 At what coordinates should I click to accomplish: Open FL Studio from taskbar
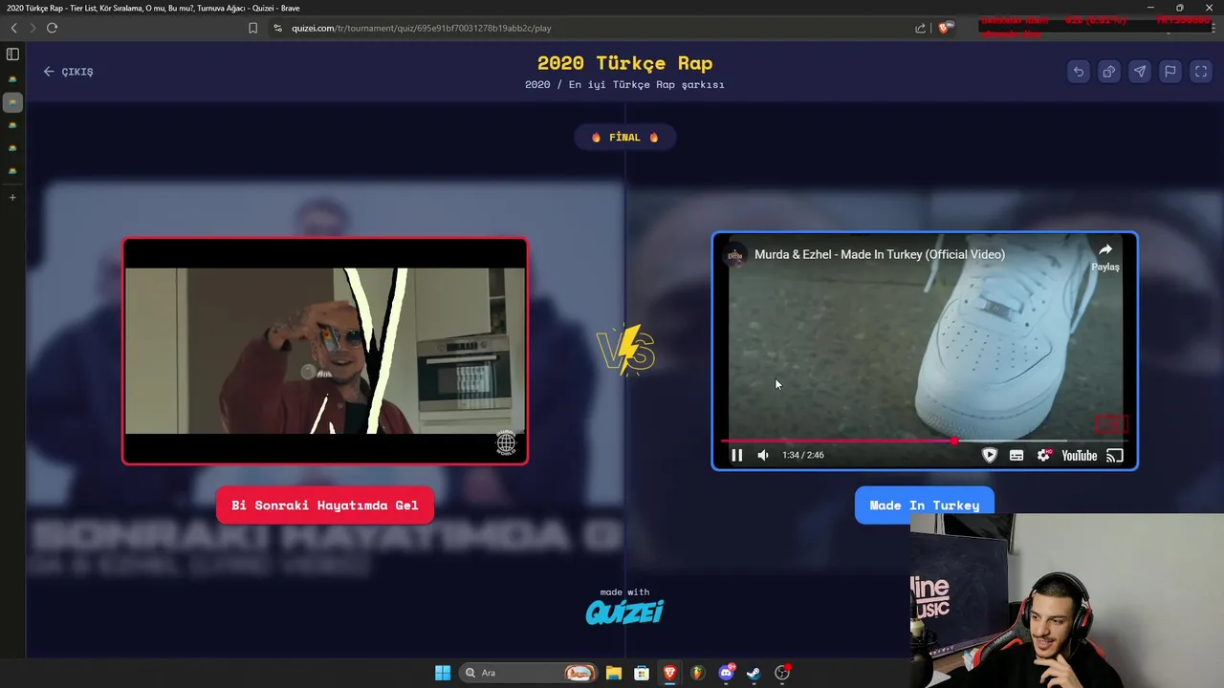coord(698,673)
